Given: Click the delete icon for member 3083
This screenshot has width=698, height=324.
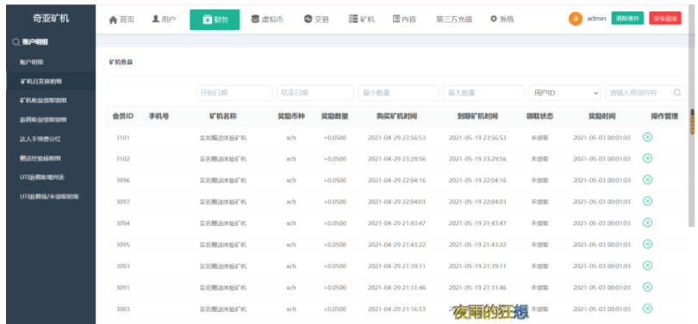Looking at the screenshot, I should pos(647,309).
